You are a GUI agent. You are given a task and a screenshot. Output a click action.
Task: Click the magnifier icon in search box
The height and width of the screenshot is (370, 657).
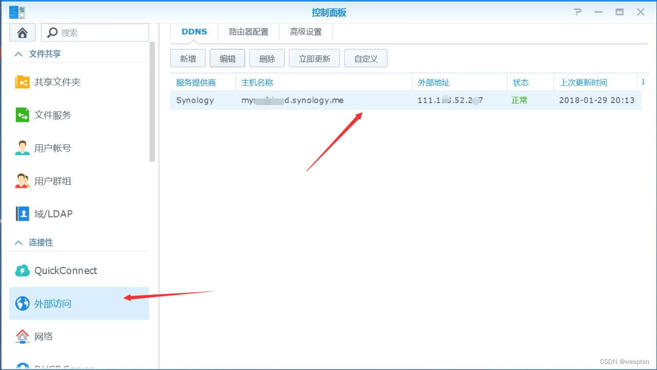coord(52,32)
